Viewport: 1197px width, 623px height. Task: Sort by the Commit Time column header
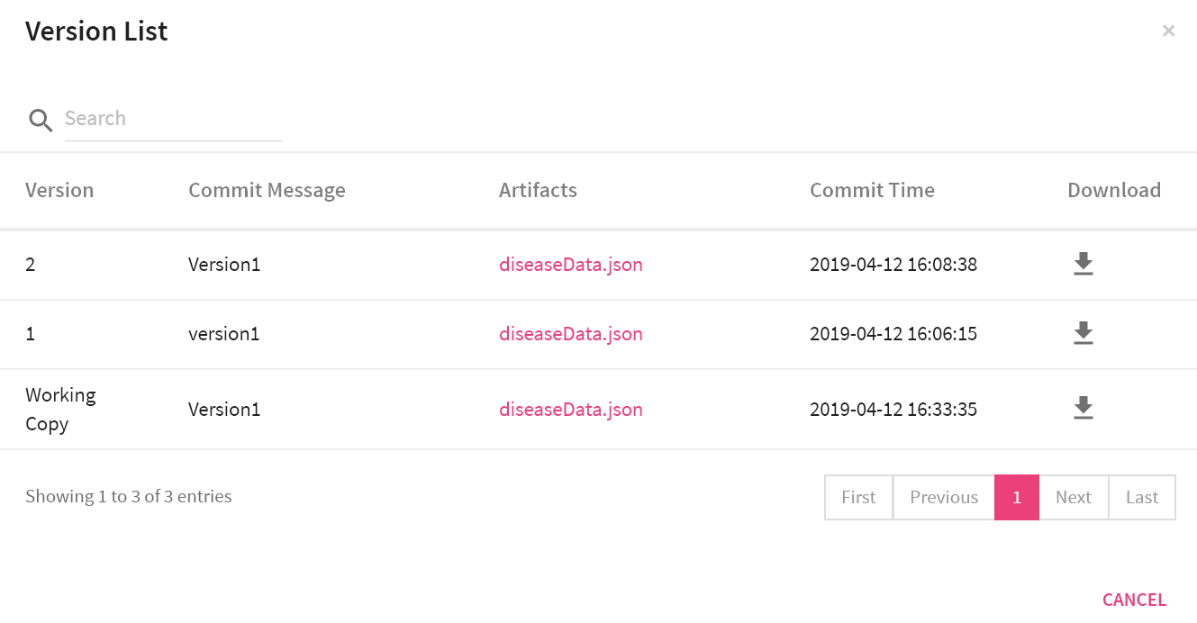(x=872, y=190)
